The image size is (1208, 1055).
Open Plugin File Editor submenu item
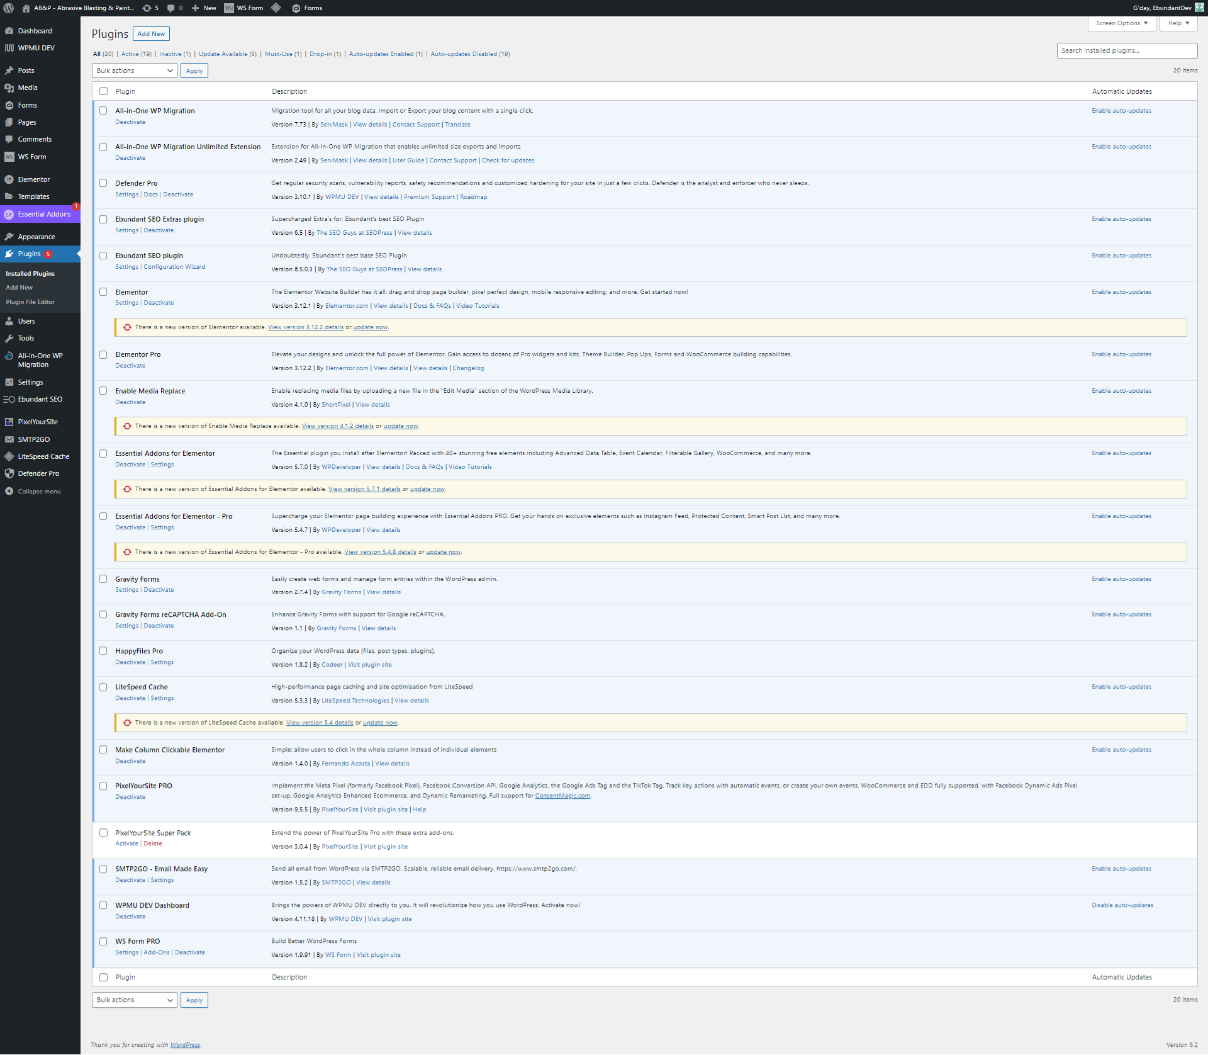coord(30,302)
